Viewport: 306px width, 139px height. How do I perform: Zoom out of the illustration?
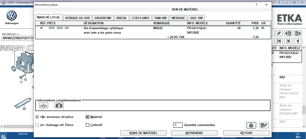pyautogui.click(x=9, y=48)
